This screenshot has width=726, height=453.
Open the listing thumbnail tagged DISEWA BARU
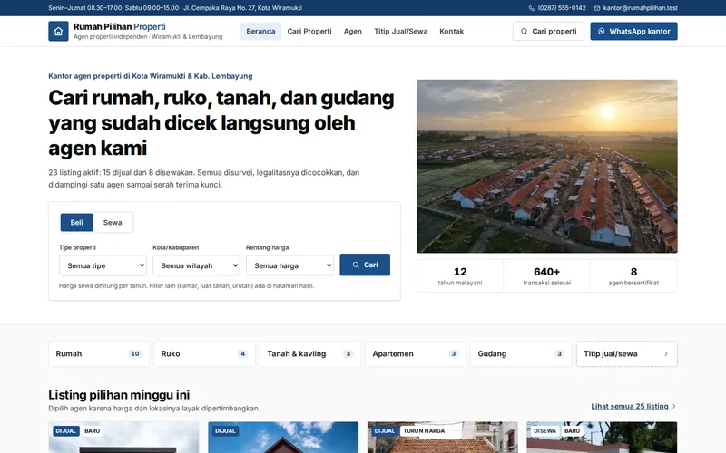click(x=602, y=438)
